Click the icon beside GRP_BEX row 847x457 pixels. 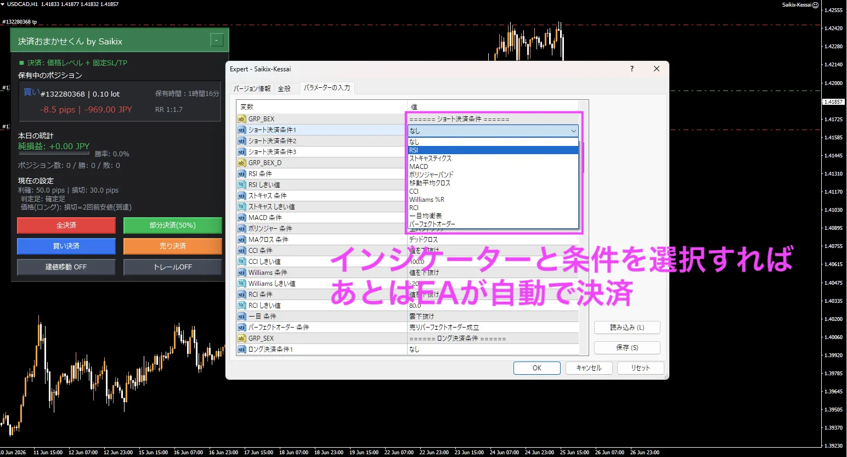[241, 119]
